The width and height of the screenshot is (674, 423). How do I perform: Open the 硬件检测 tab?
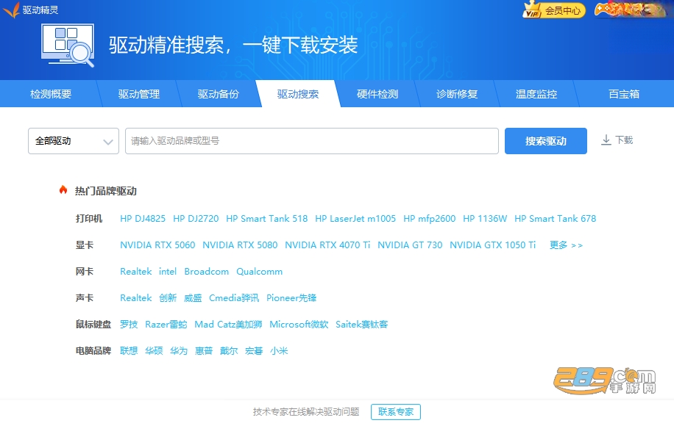coord(377,94)
